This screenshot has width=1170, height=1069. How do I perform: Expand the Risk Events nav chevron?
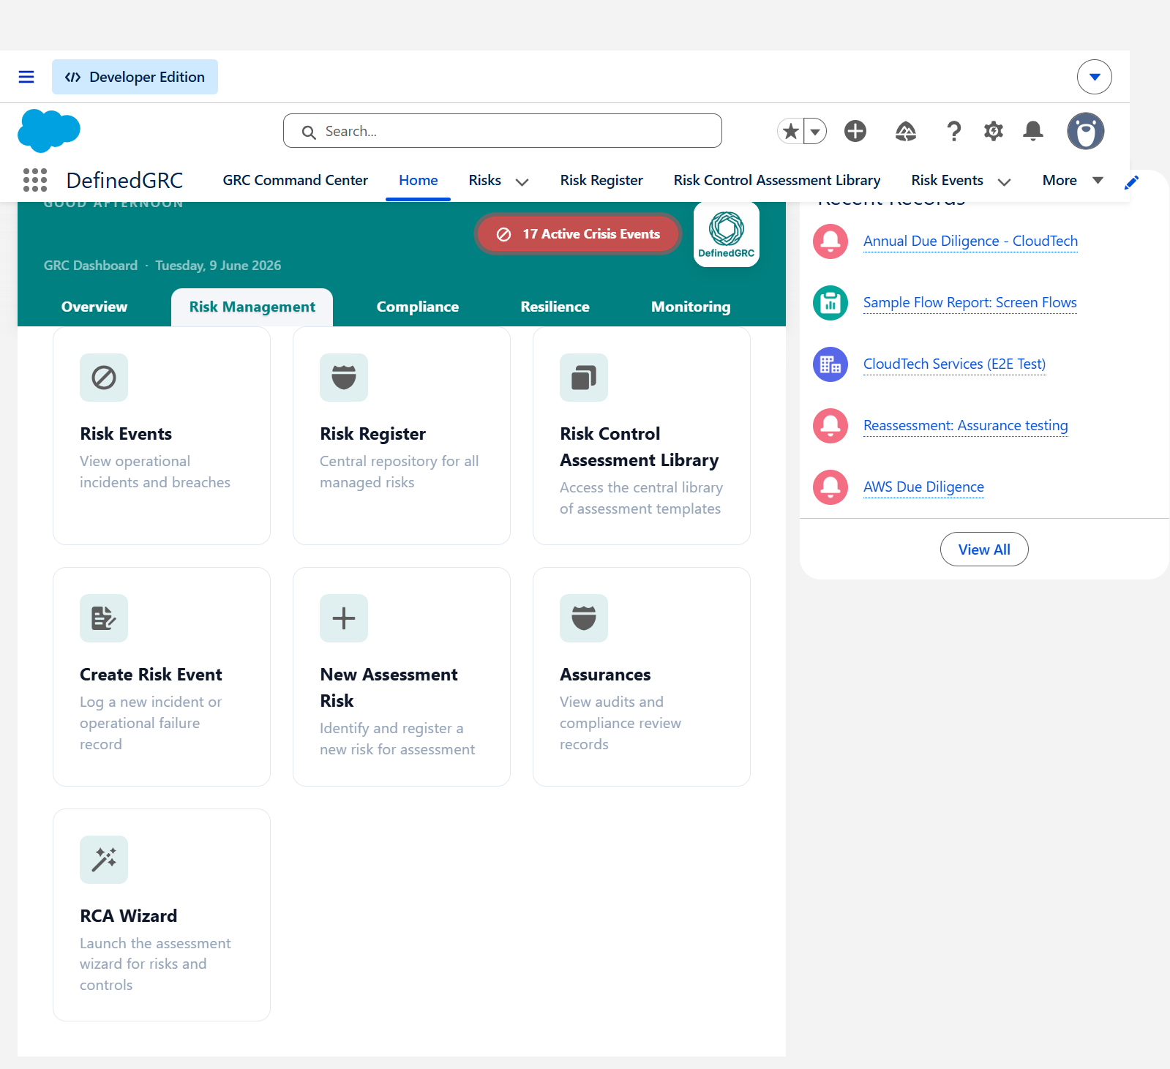point(1004,182)
